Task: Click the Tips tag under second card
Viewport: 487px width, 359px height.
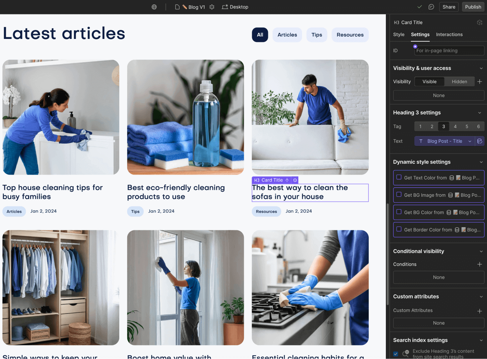Action: tap(136, 211)
